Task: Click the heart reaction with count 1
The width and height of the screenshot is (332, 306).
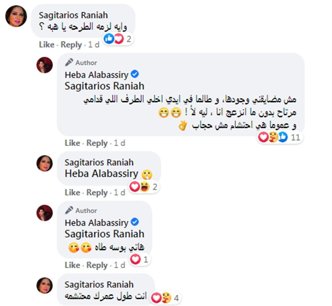Action: tap(137, 259)
